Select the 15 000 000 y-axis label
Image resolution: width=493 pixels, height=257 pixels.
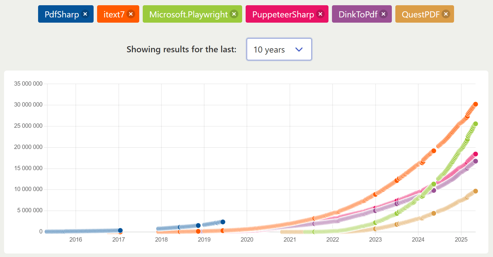tap(28, 168)
